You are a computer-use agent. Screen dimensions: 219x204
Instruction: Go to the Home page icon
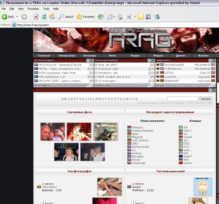[x=52, y=17]
